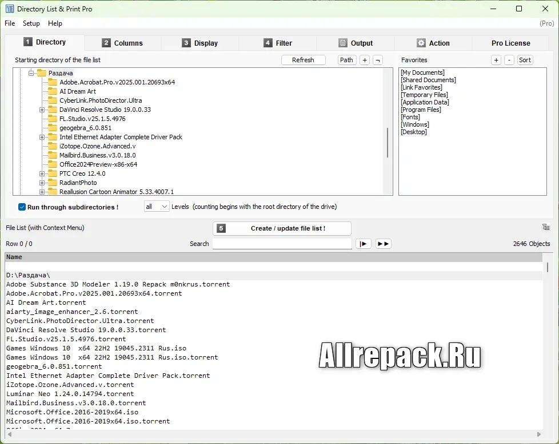Jump to next search result arrow

(364, 244)
